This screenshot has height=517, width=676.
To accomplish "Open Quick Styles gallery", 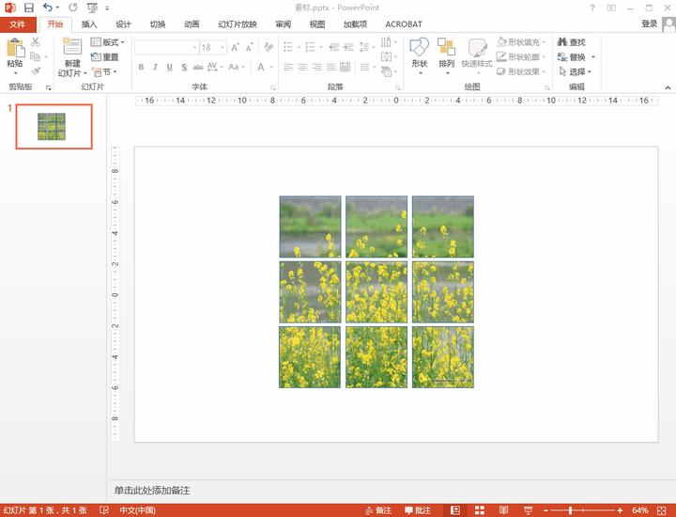I will 477,55.
